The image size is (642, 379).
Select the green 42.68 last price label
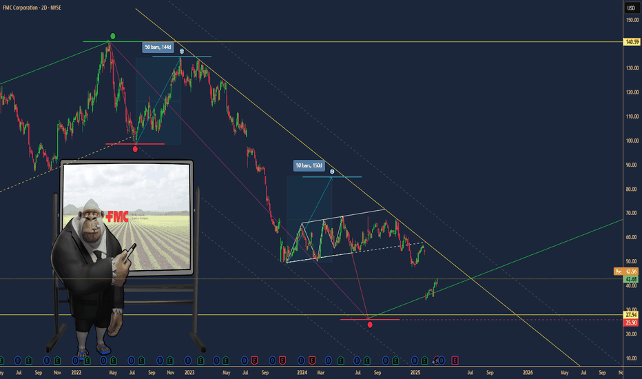click(631, 279)
